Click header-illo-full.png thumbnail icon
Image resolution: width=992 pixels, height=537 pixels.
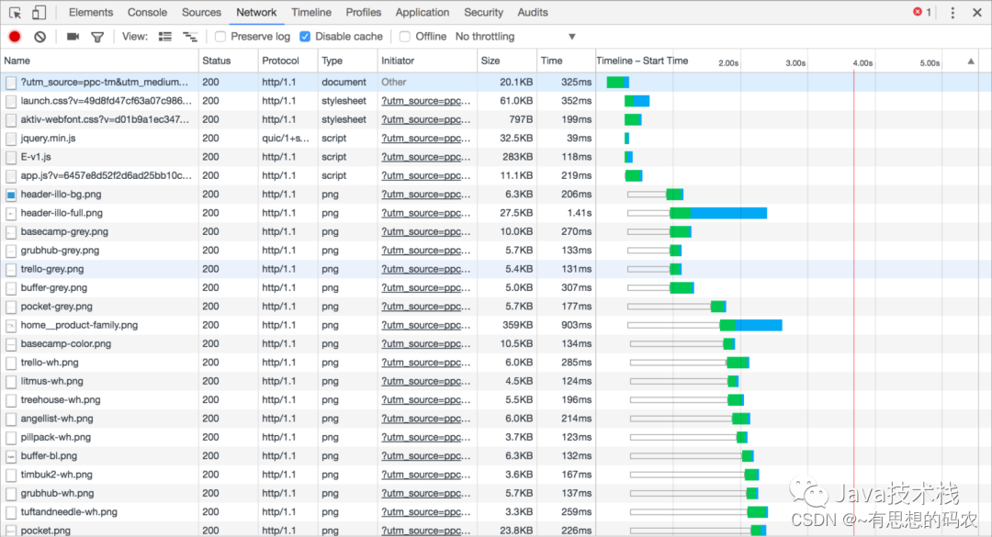(x=11, y=214)
